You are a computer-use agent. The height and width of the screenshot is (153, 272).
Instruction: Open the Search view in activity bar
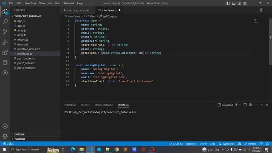tap(5, 22)
